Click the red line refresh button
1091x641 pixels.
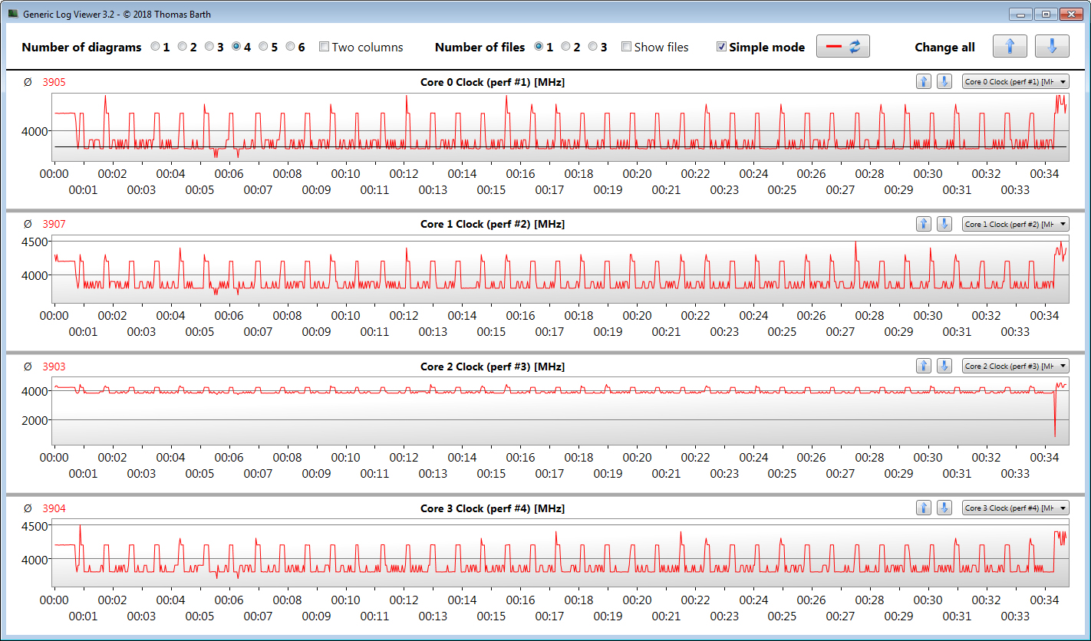842,47
